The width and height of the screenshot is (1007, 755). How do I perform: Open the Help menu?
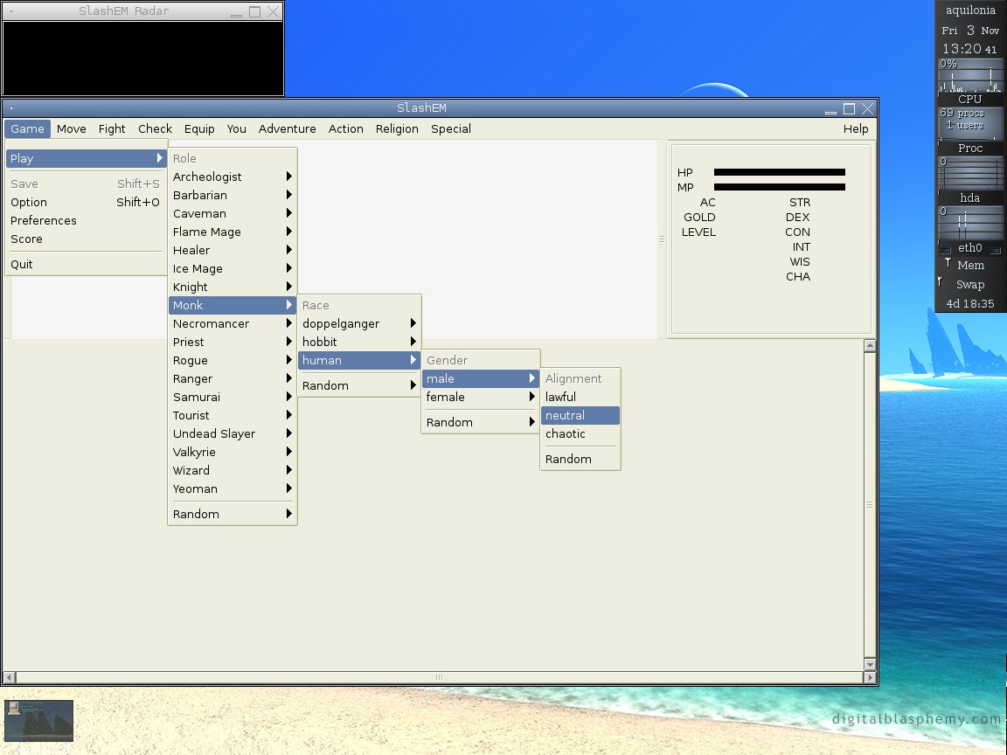point(855,129)
